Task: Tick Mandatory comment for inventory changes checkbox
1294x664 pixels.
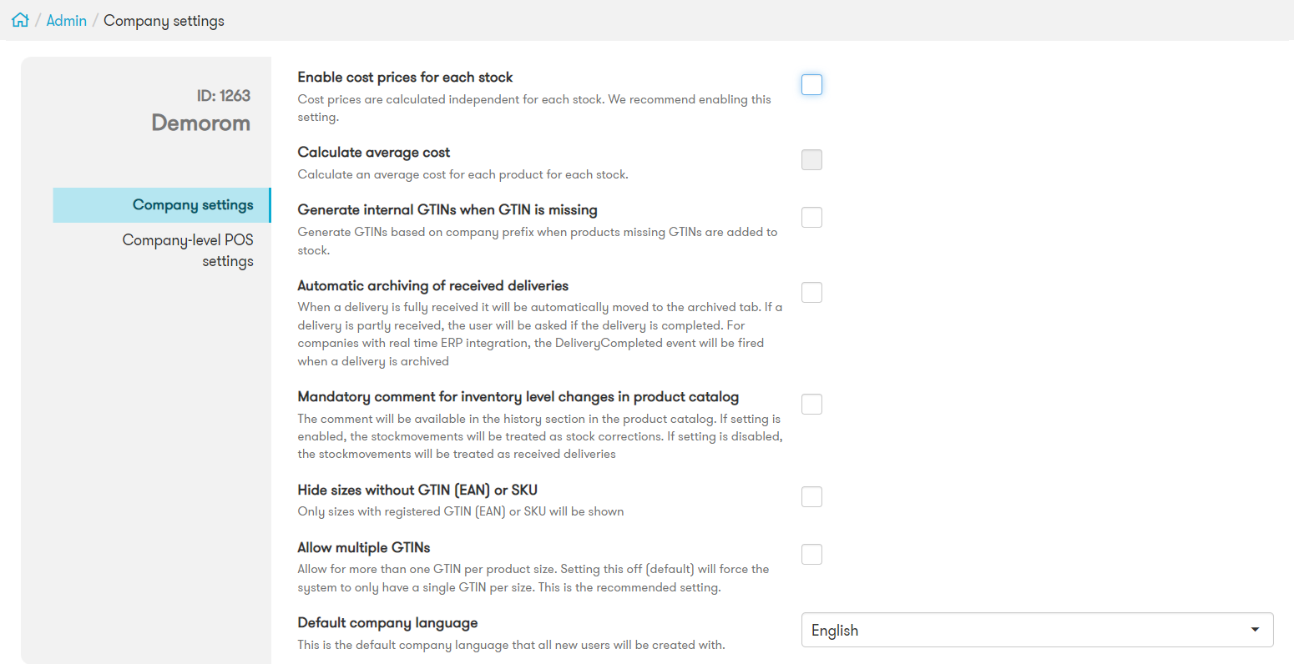Action: click(x=811, y=404)
